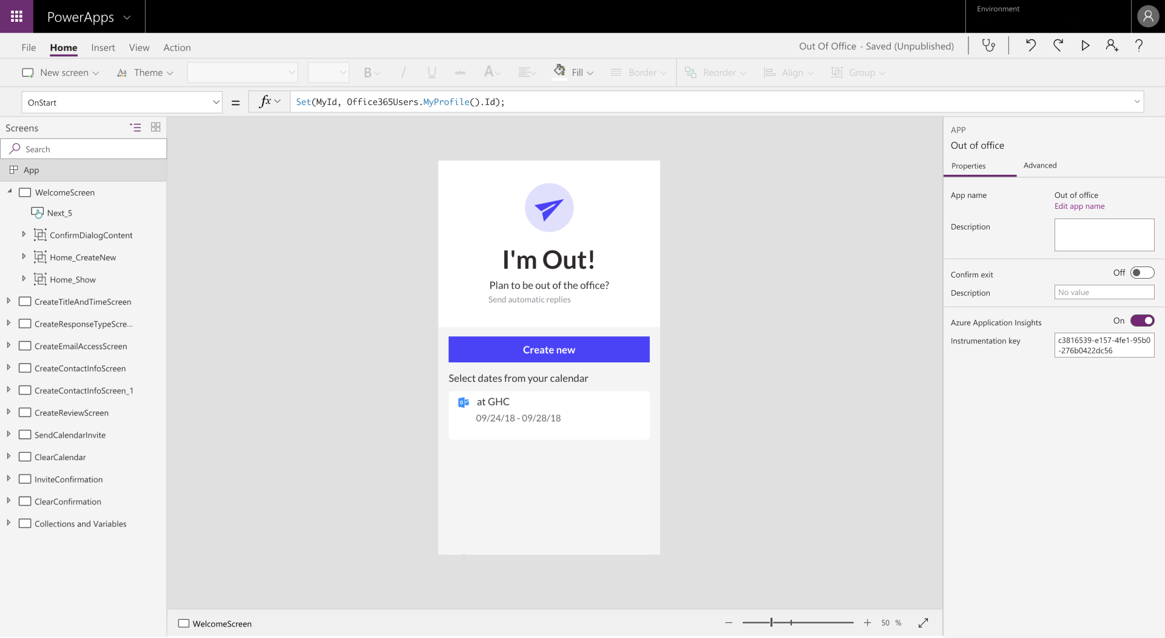Click the Create new button

point(549,350)
